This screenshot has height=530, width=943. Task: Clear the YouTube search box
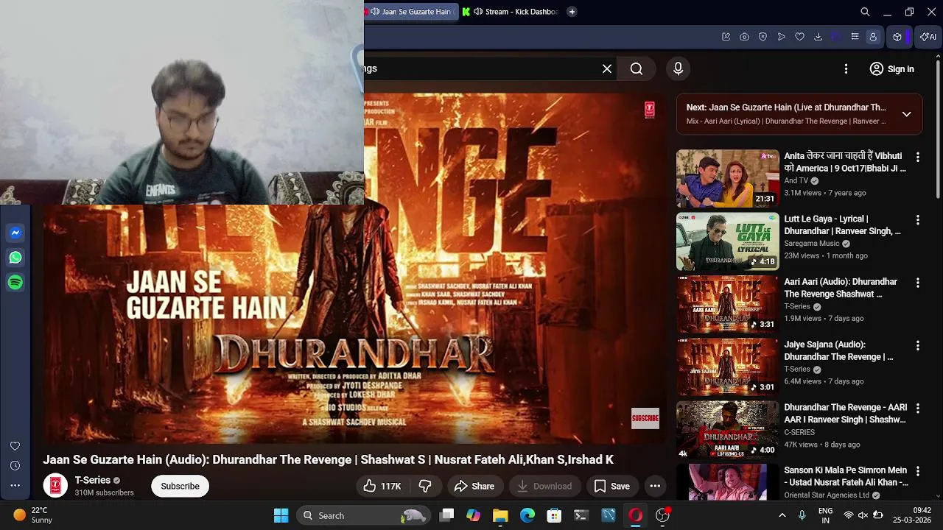point(607,68)
